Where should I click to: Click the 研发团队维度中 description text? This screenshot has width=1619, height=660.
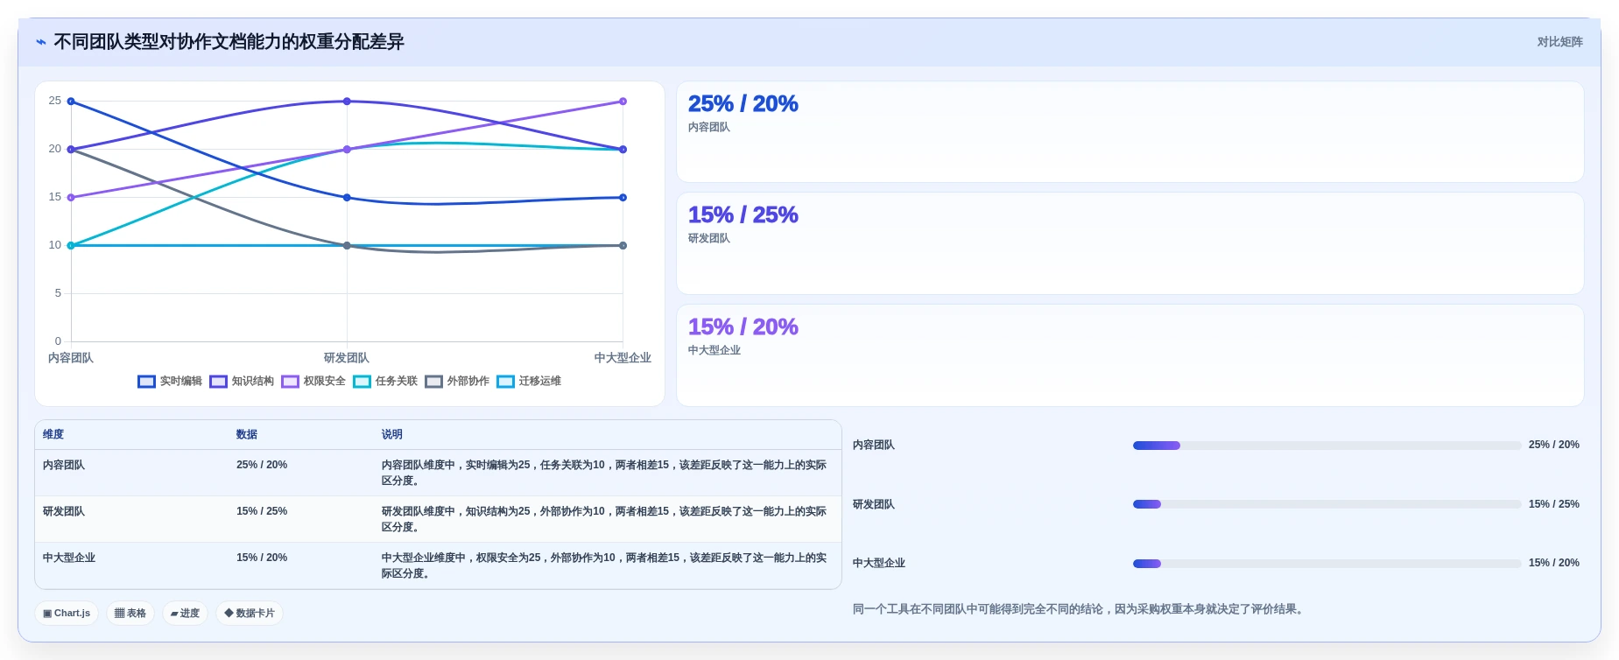pos(604,520)
